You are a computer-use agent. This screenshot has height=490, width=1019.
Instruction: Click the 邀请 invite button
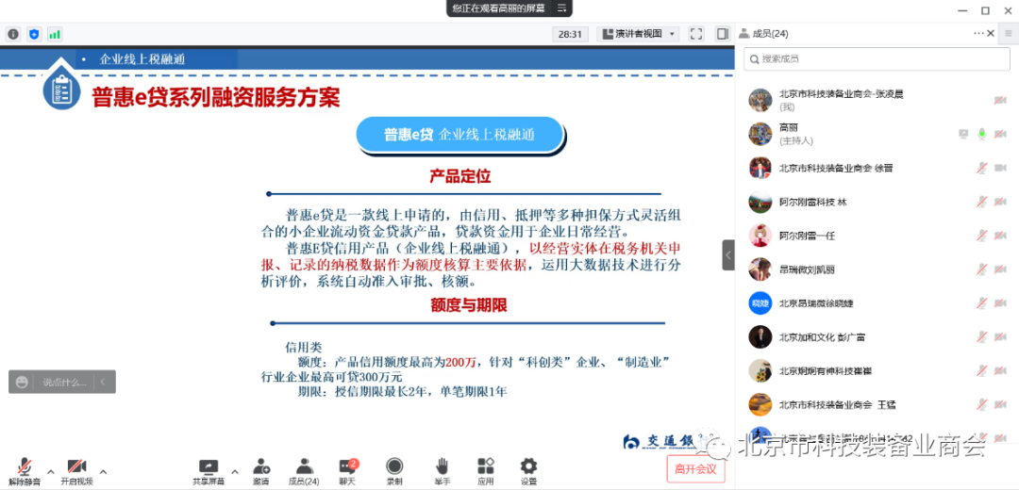[261, 471]
